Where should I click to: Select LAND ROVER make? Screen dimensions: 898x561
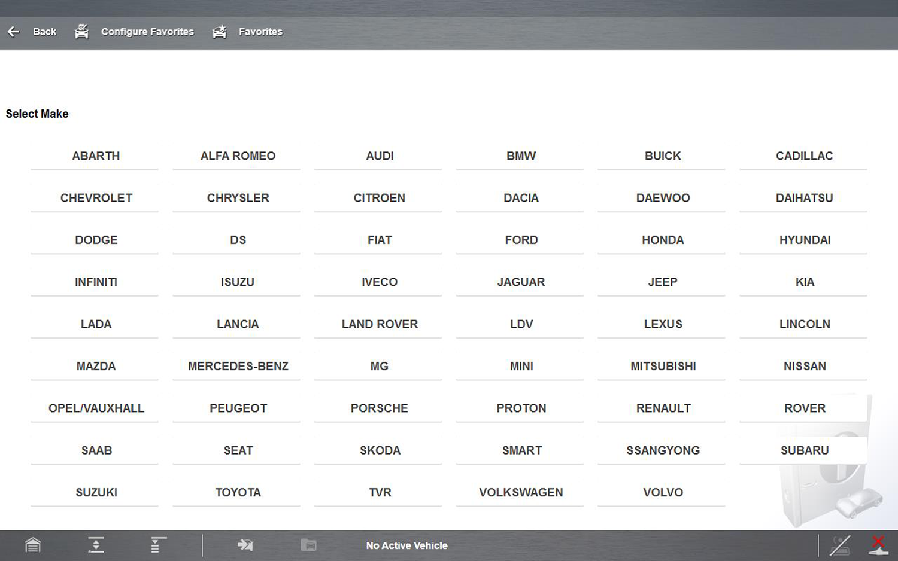tap(380, 324)
